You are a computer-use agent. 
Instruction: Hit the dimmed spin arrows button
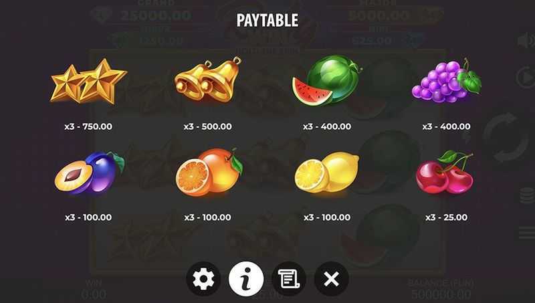click(504, 137)
